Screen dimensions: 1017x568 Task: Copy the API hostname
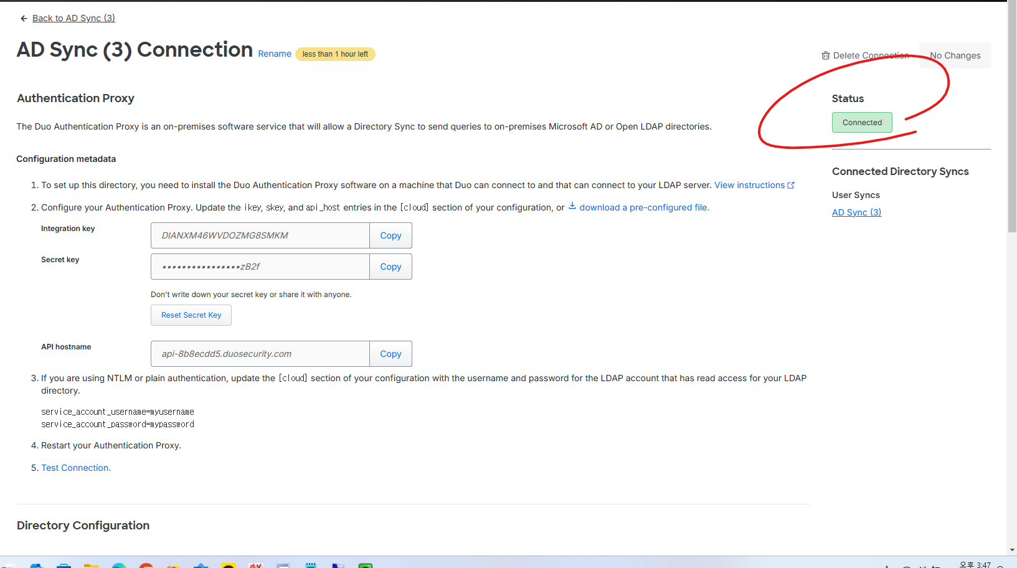pos(390,354)
